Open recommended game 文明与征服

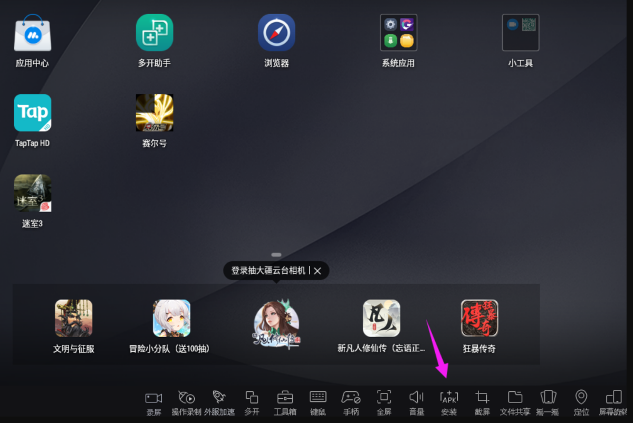click(x=74, y=318)
